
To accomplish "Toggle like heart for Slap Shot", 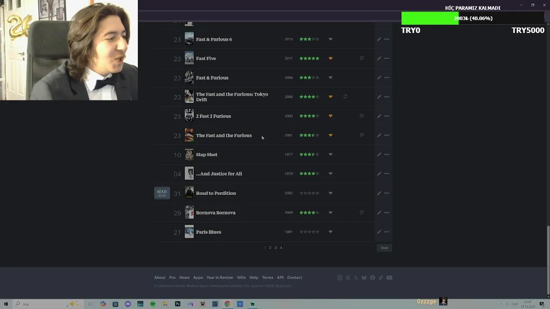I will [330, 154].
